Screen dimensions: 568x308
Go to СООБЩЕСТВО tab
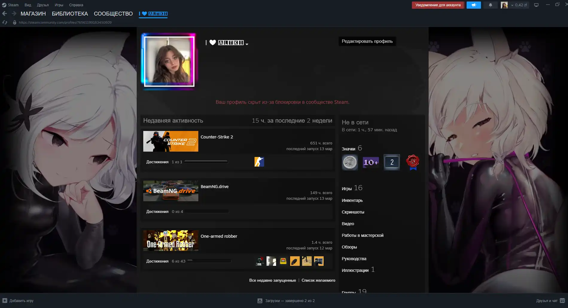pyautogui.click(x=113, y=14)
